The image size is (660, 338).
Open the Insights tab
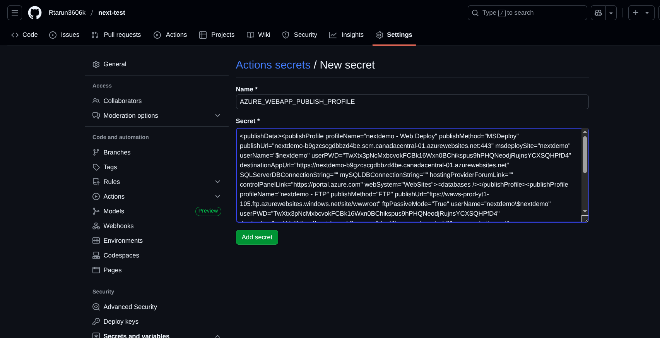pyautogui.click(x=346, y=35)
